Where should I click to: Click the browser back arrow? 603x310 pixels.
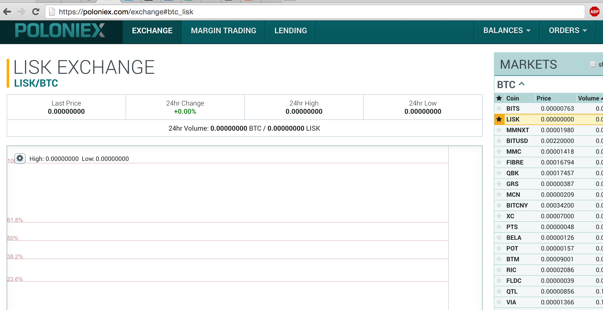click(7, 12)
